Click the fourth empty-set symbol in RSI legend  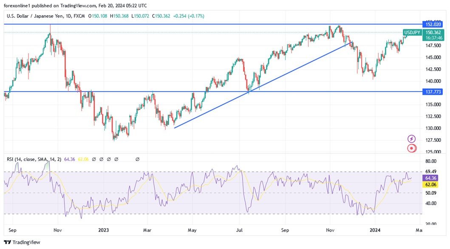click(x=116, y=159)
